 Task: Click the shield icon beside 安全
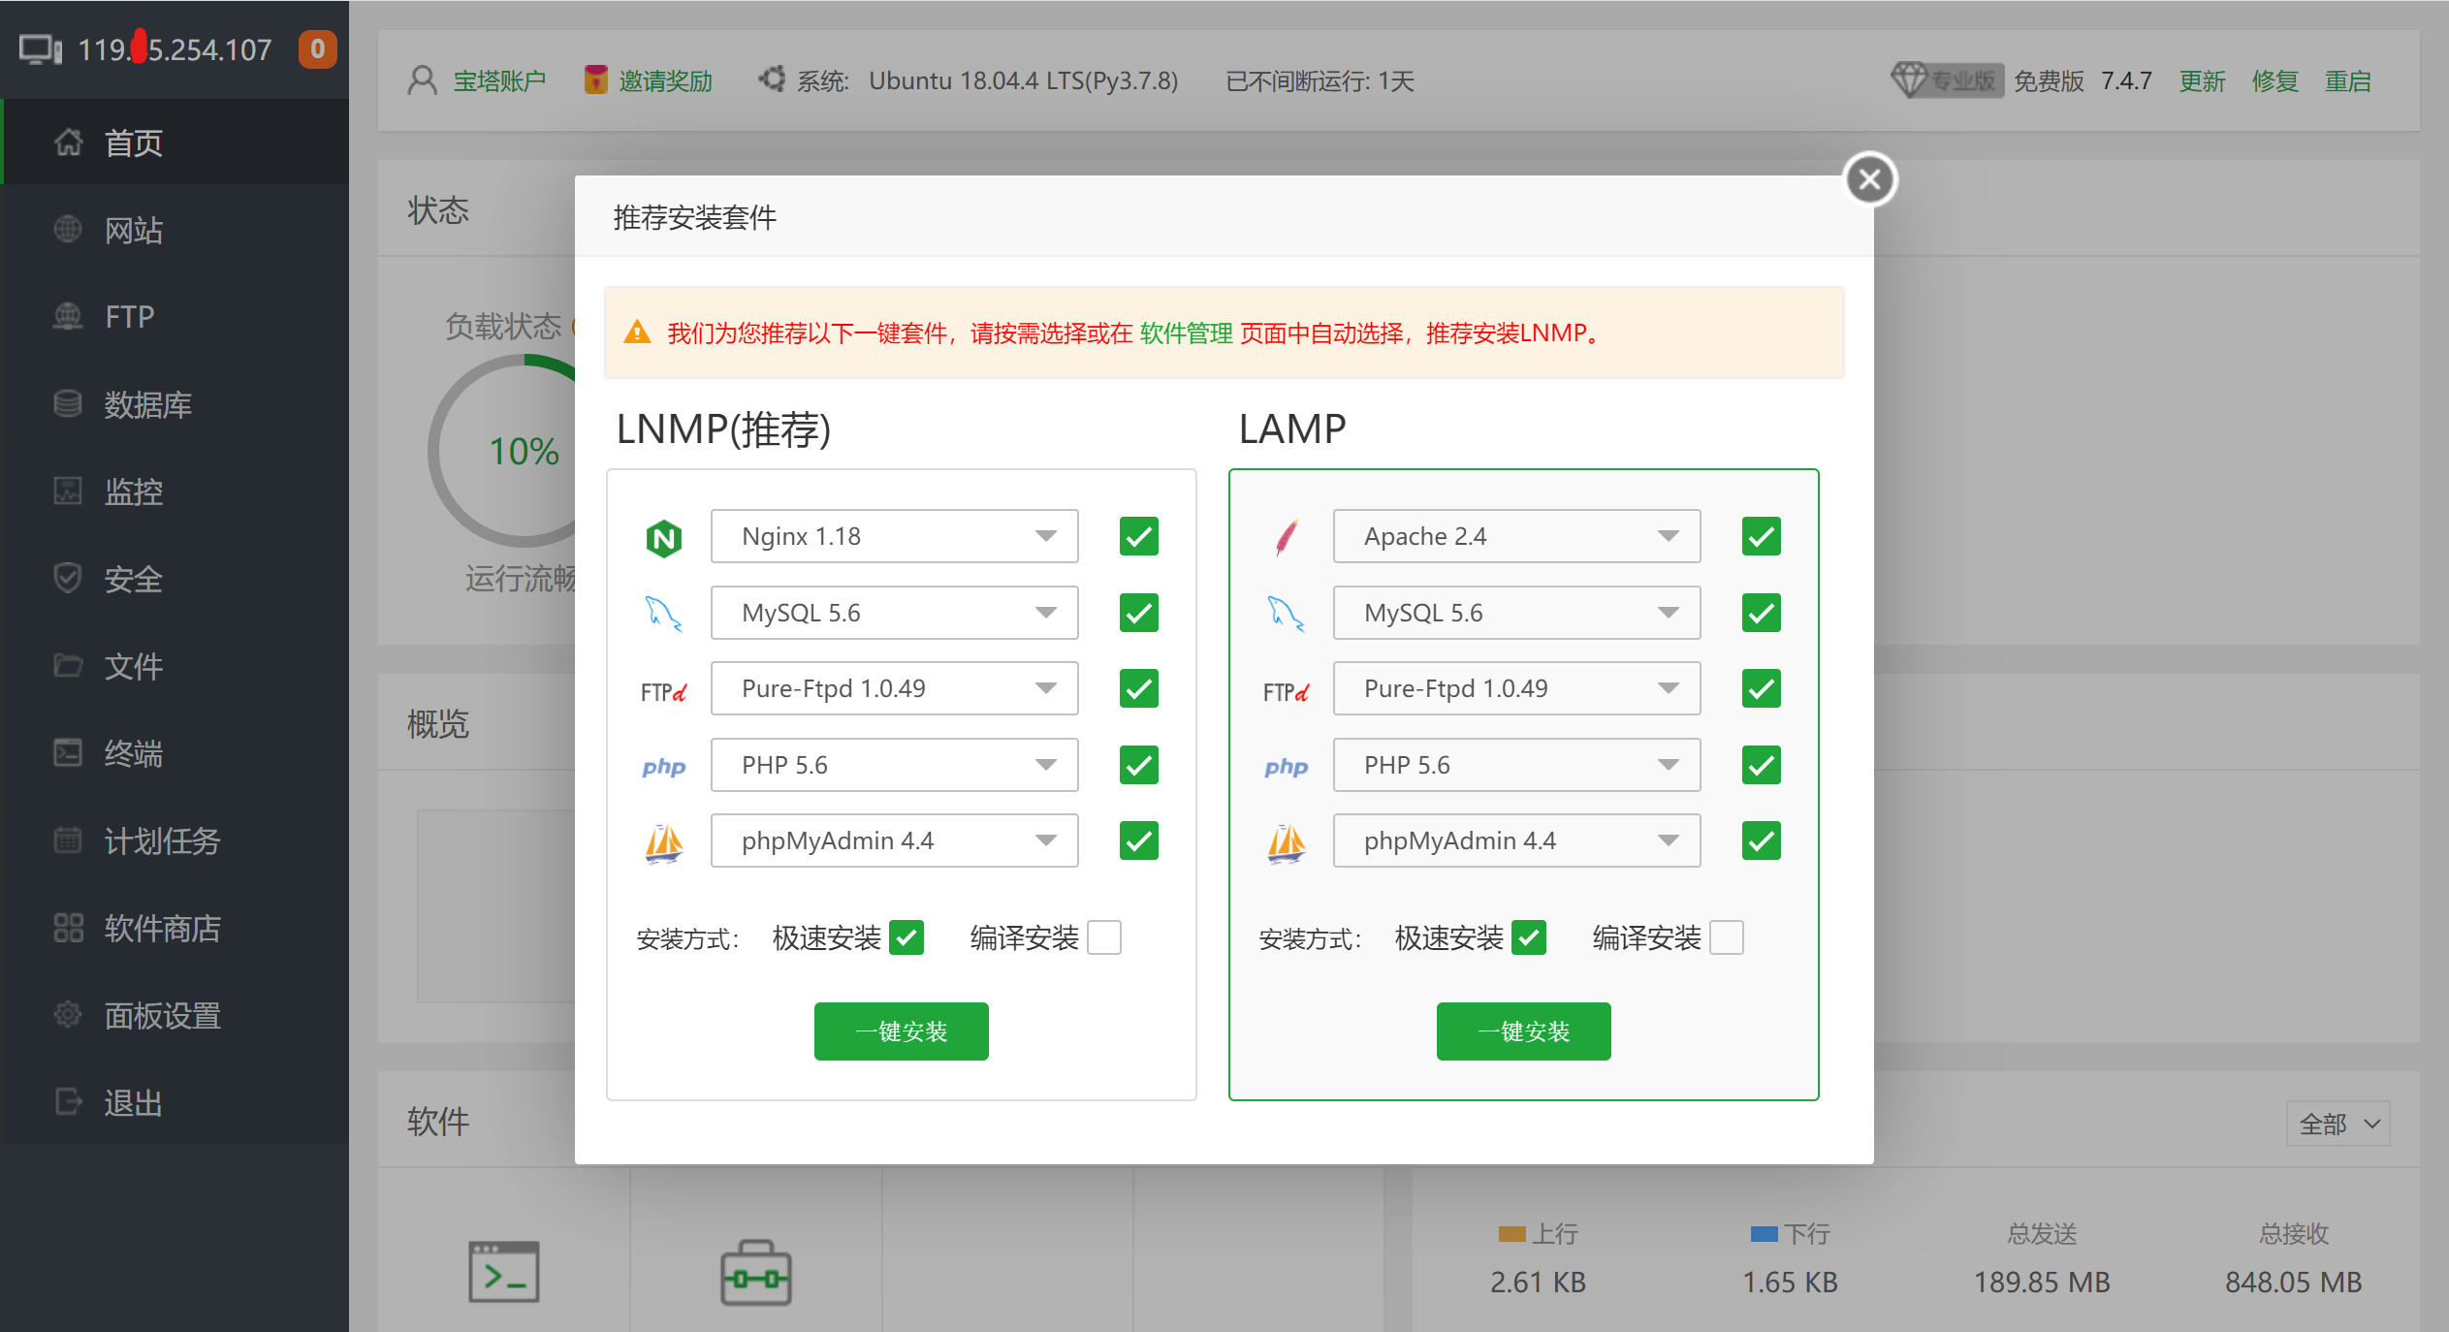coord(68,578)
